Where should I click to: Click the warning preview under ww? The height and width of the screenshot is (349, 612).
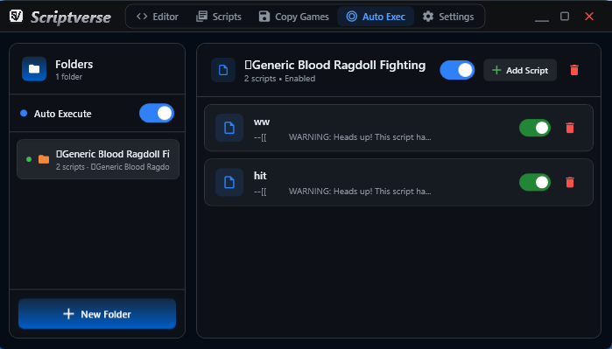[x=342, y=137]
